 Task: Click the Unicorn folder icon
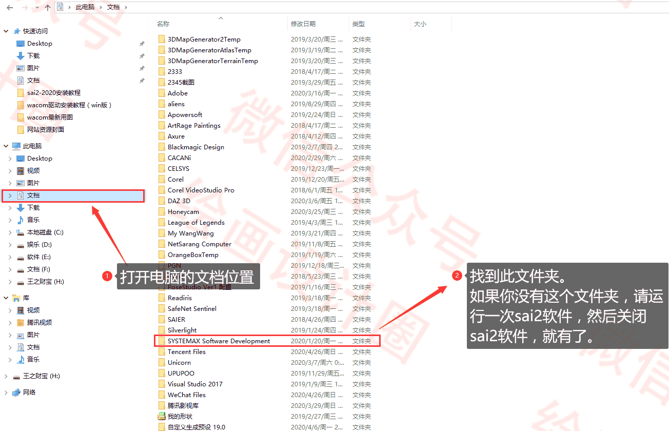click(x=162, y=363)
